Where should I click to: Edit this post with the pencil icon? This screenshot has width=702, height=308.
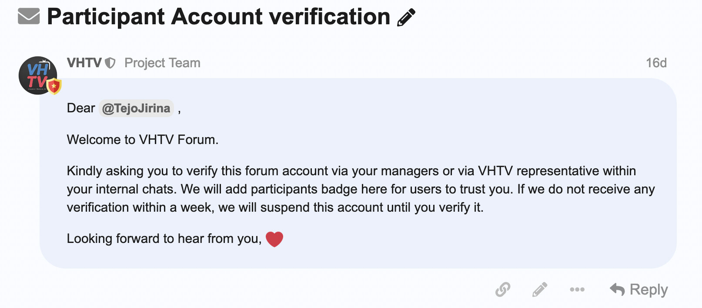pos(540,289)
